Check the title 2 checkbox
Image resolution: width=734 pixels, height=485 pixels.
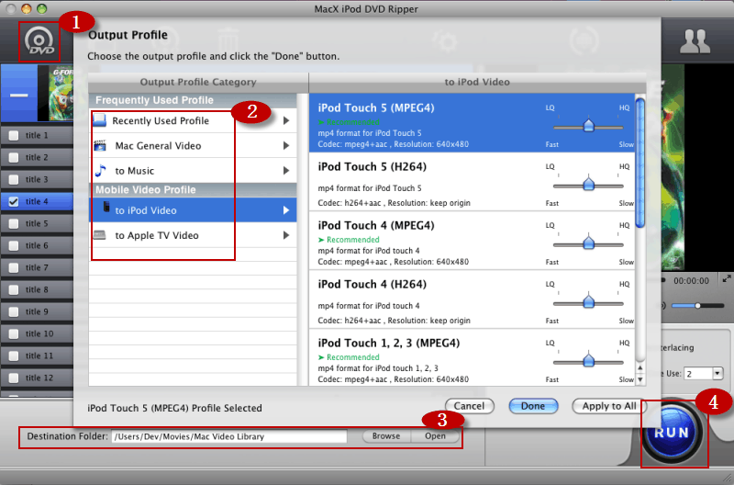pyautogui.click(x=14, y=157)
